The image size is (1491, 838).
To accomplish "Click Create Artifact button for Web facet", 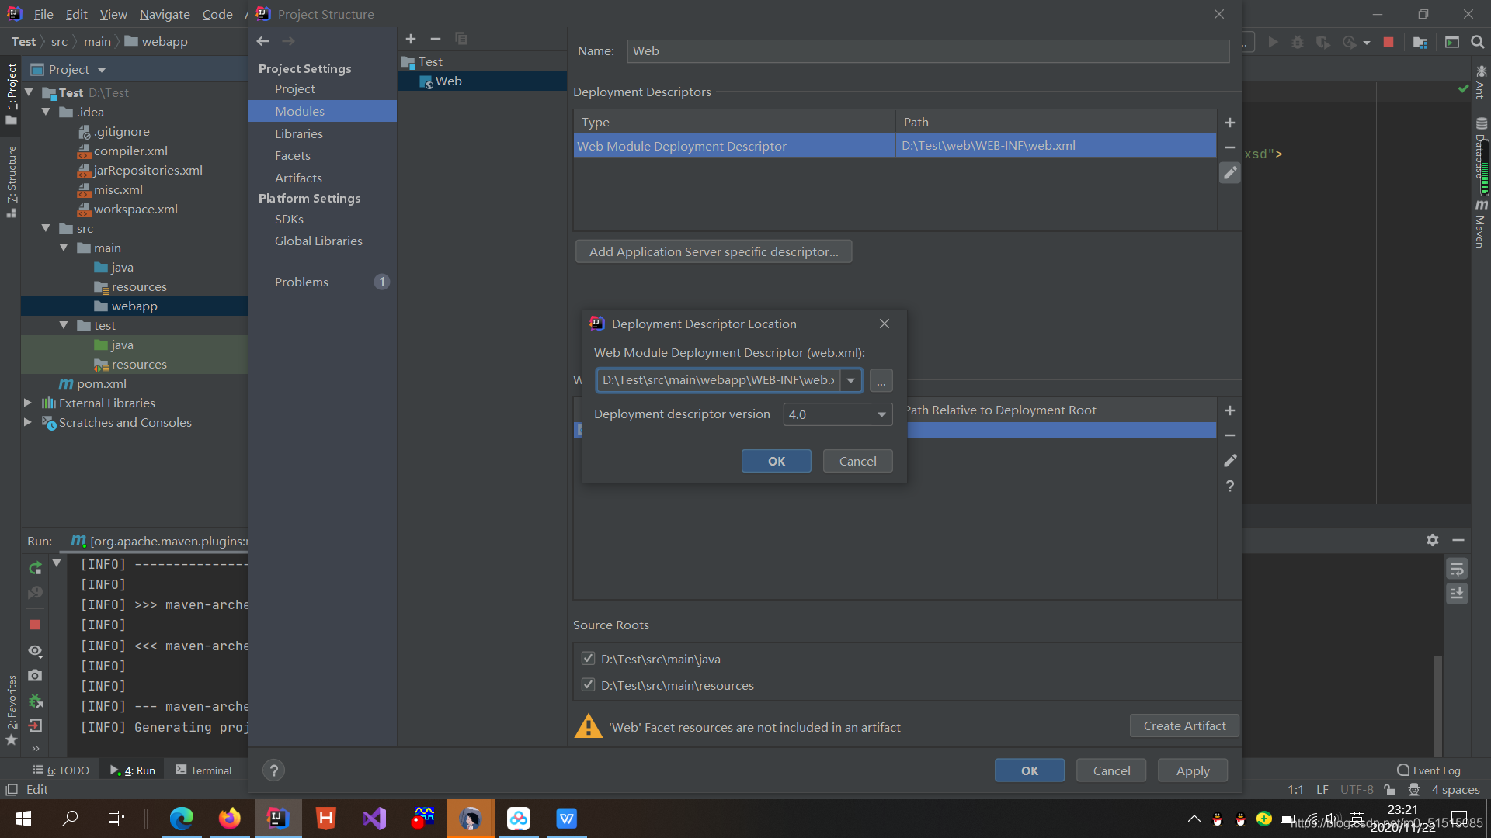I will pyautogui.click(x=1185, y=725).
